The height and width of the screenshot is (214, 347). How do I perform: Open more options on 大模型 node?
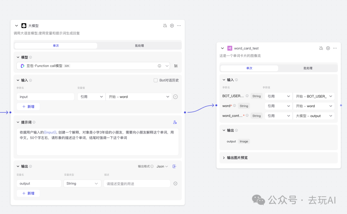[179, 26]
